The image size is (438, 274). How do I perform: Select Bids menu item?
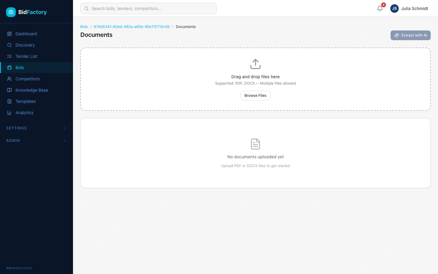tap(36, 68)
